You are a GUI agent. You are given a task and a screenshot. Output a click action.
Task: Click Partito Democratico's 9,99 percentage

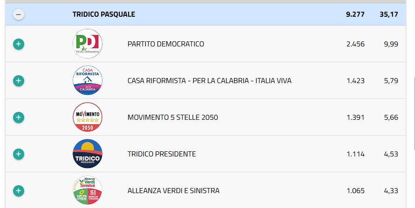(x=391, y=44)
